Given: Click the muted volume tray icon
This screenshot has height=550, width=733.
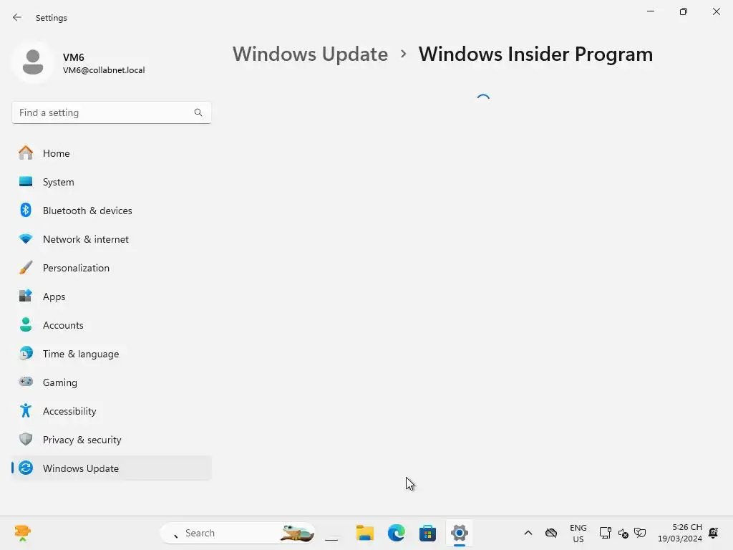Looking at the screenshot, I should point(623,533).
